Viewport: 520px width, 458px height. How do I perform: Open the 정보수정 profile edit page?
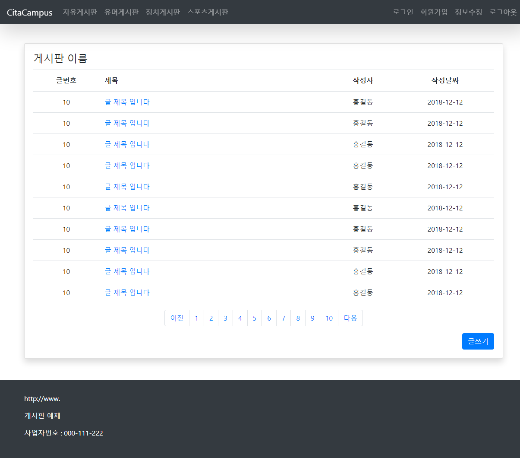coord(468,12)
